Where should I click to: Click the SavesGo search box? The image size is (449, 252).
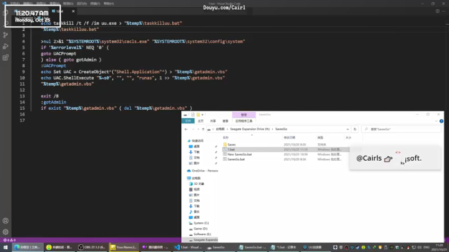pos(401,129)
